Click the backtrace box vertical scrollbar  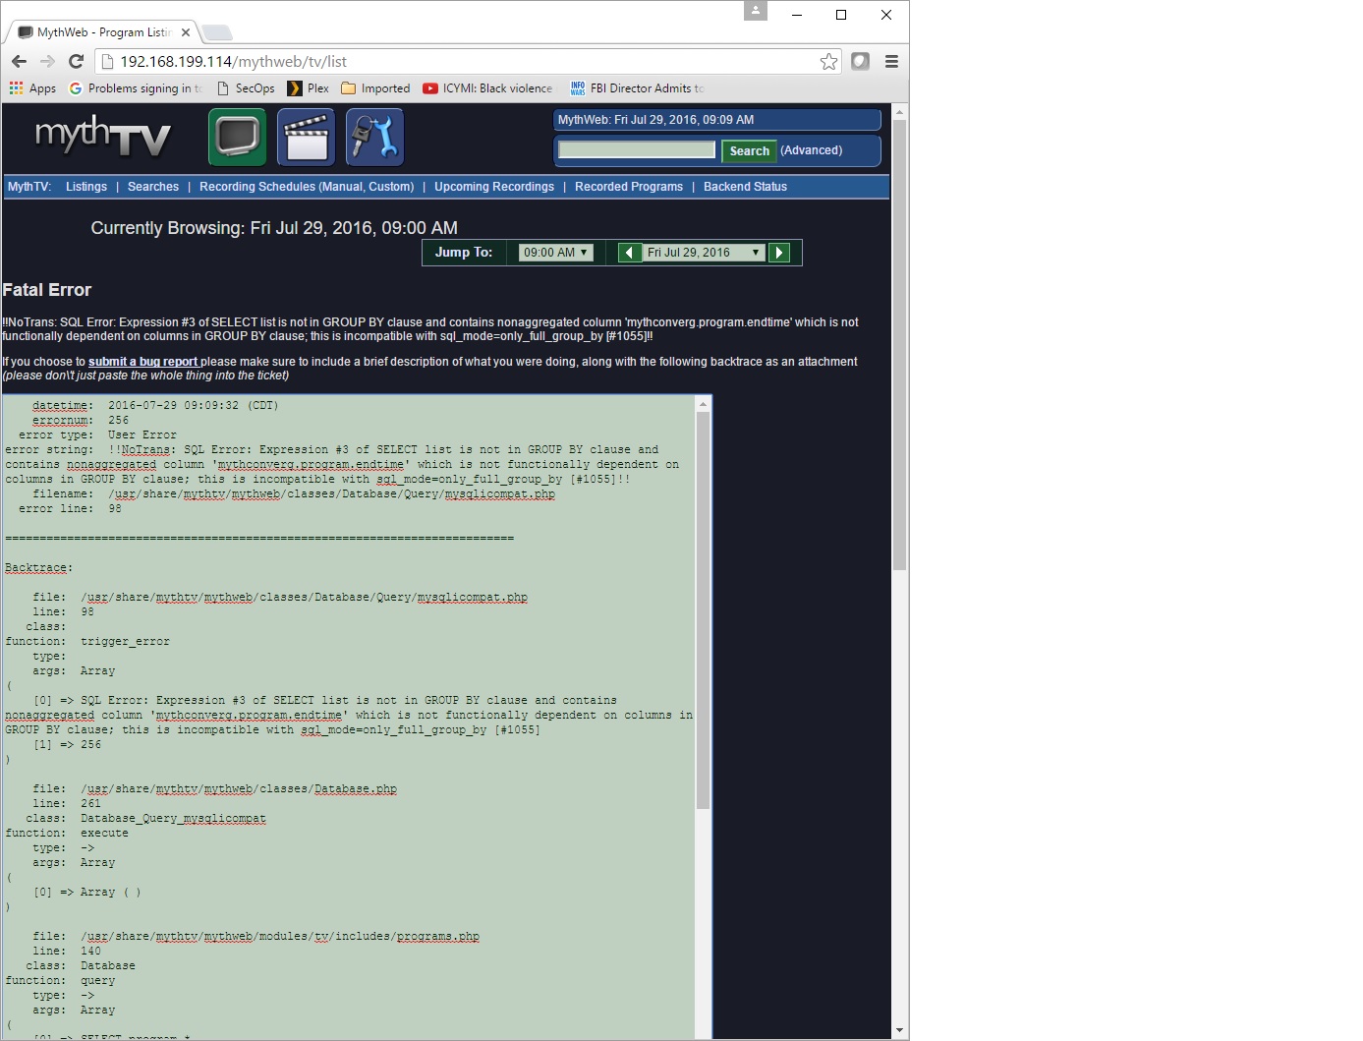(703, 609)
